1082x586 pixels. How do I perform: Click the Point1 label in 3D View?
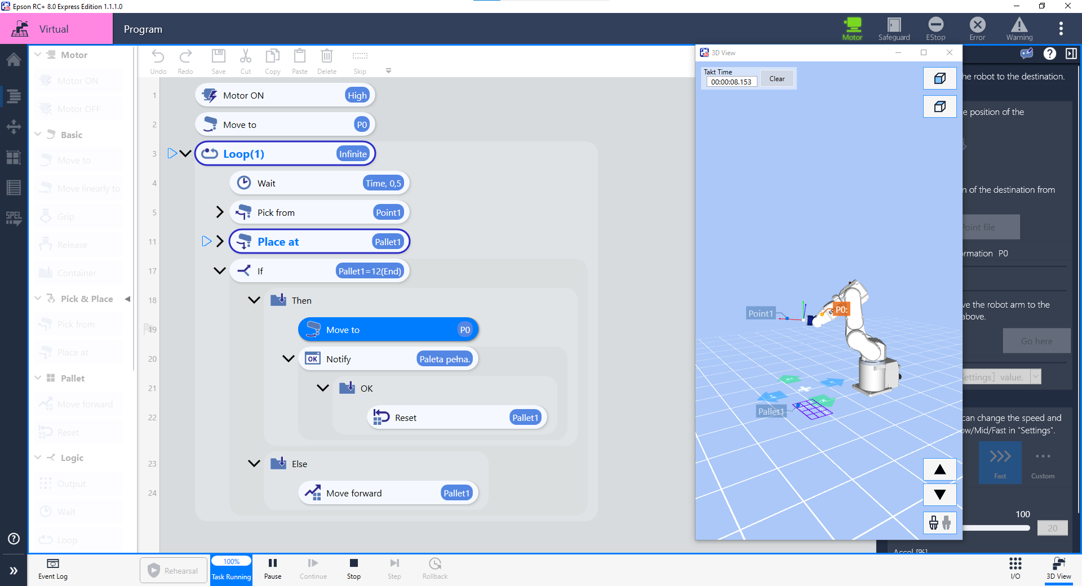761,313
